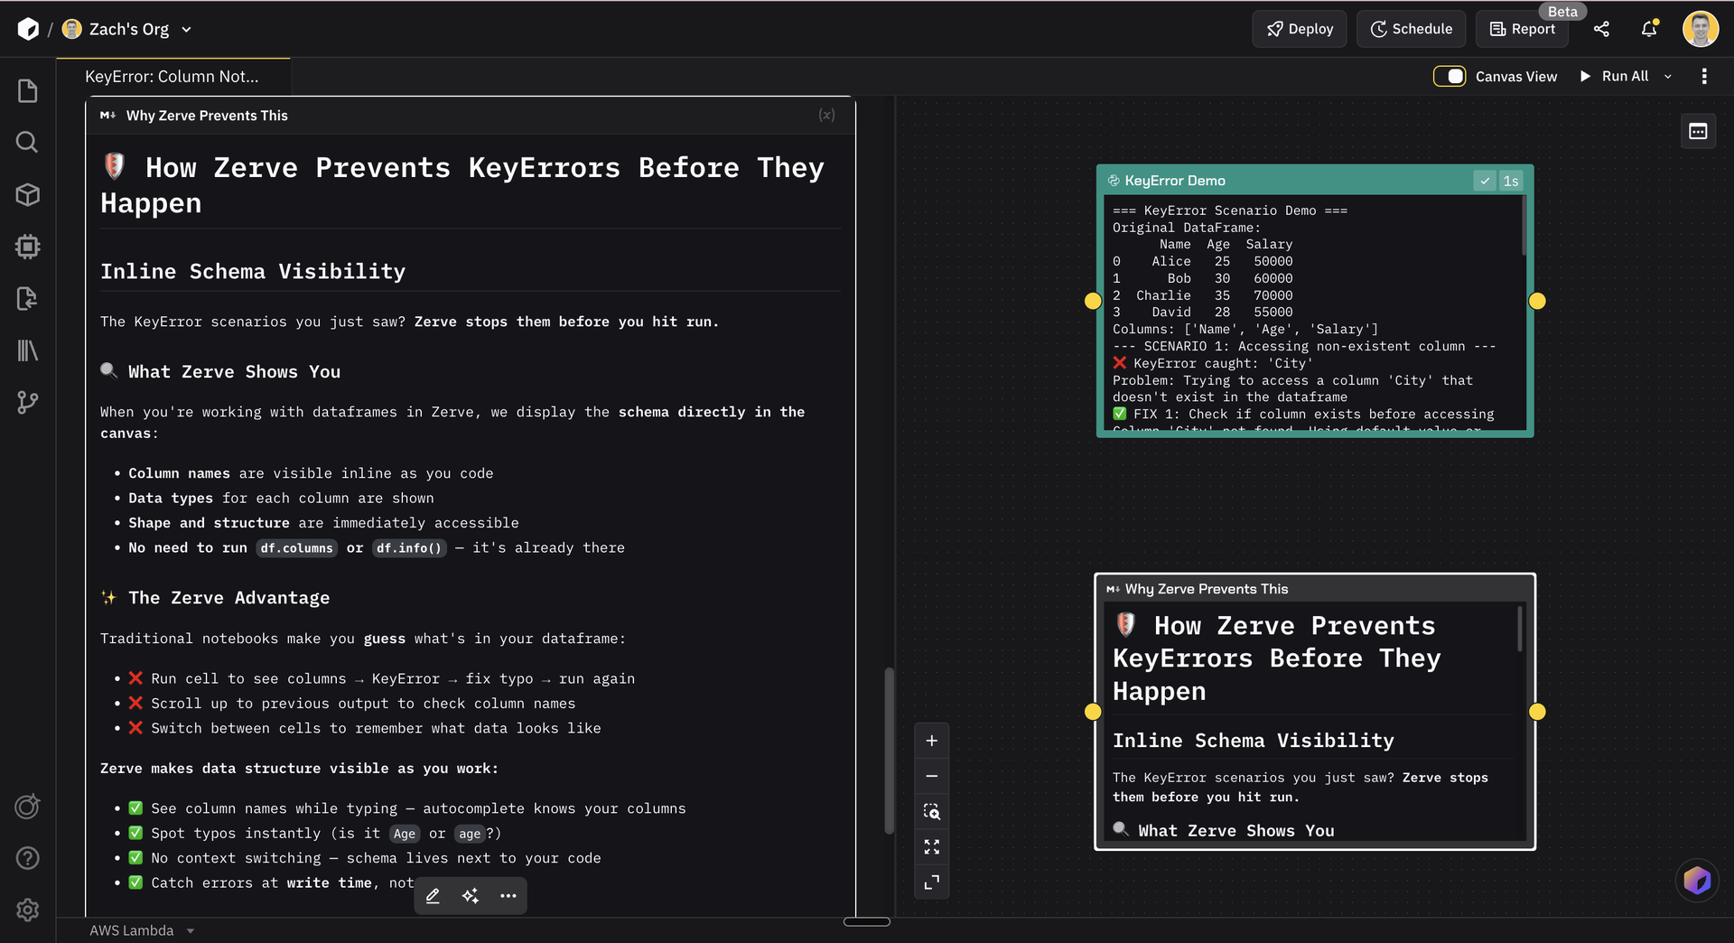Open the Run All dropdown arrow
Image resolution: width=1734 pixels, height=943 pixels.
pyautogui.click(x=1668, y=77)
